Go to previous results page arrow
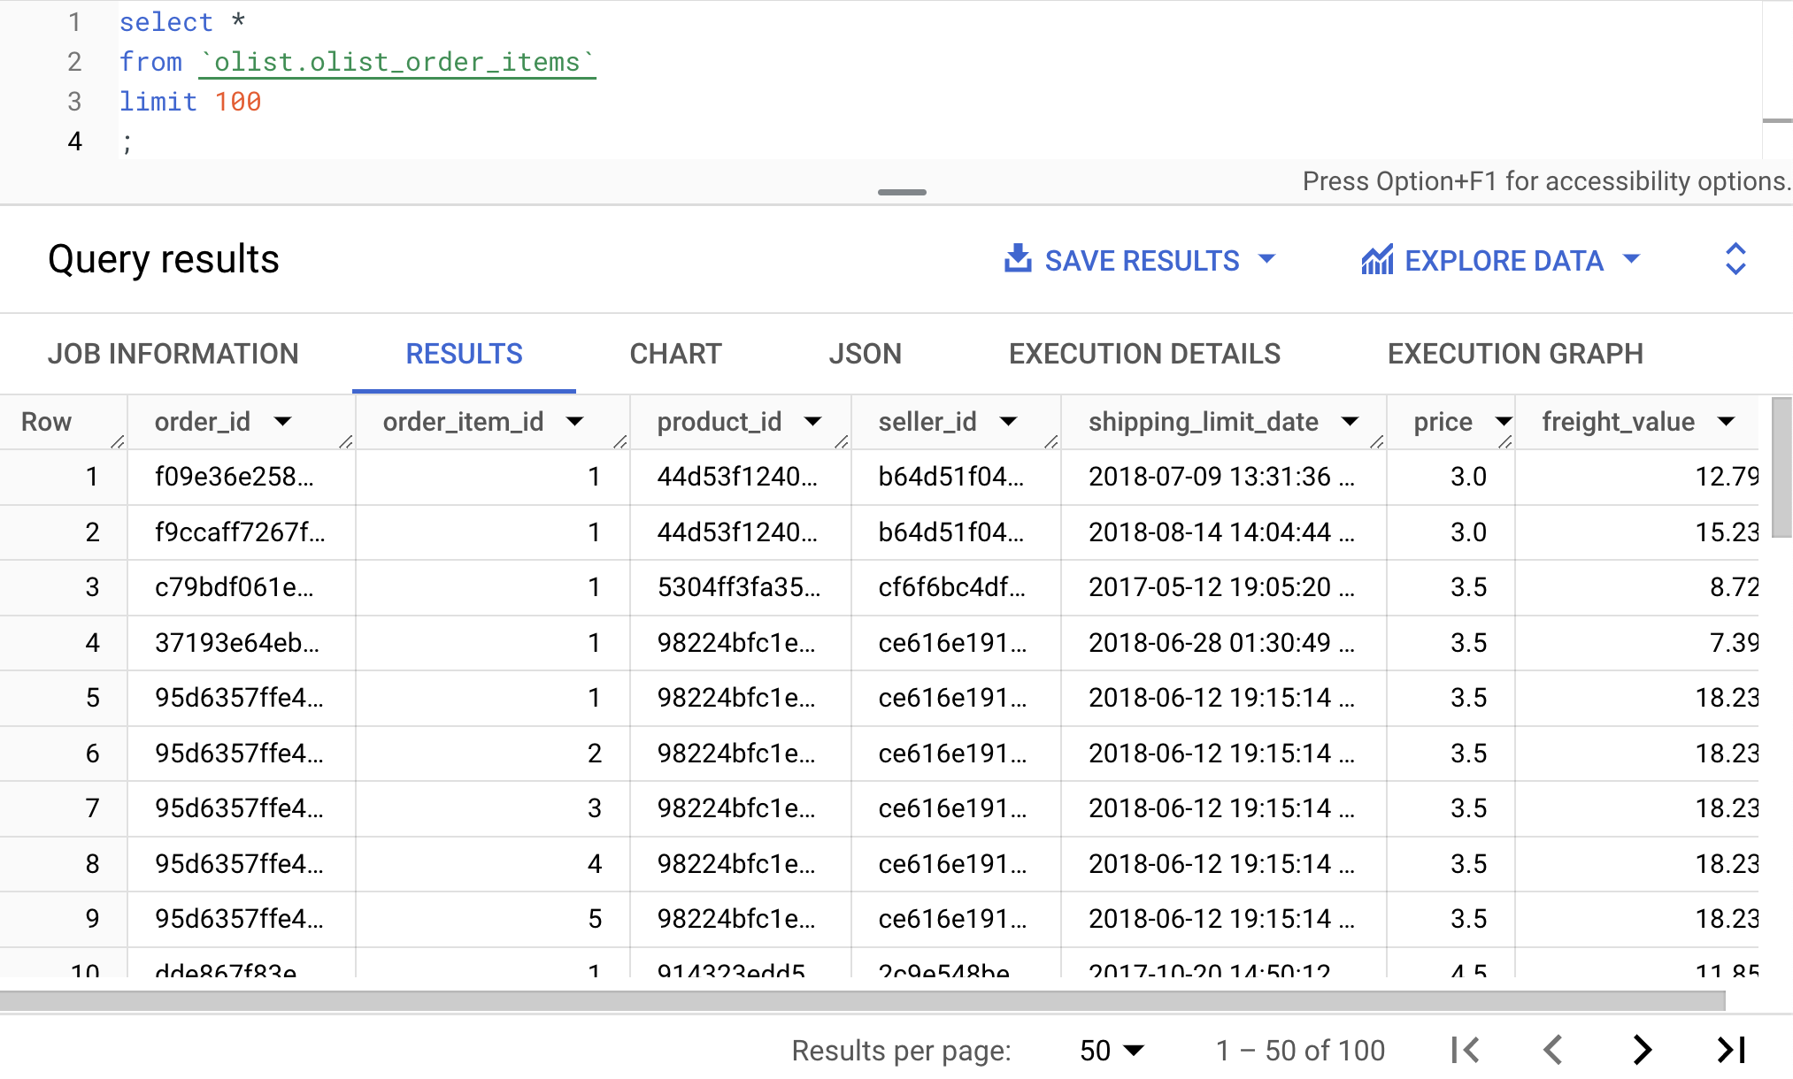1793x1079 pixels. (1553, 1050)
